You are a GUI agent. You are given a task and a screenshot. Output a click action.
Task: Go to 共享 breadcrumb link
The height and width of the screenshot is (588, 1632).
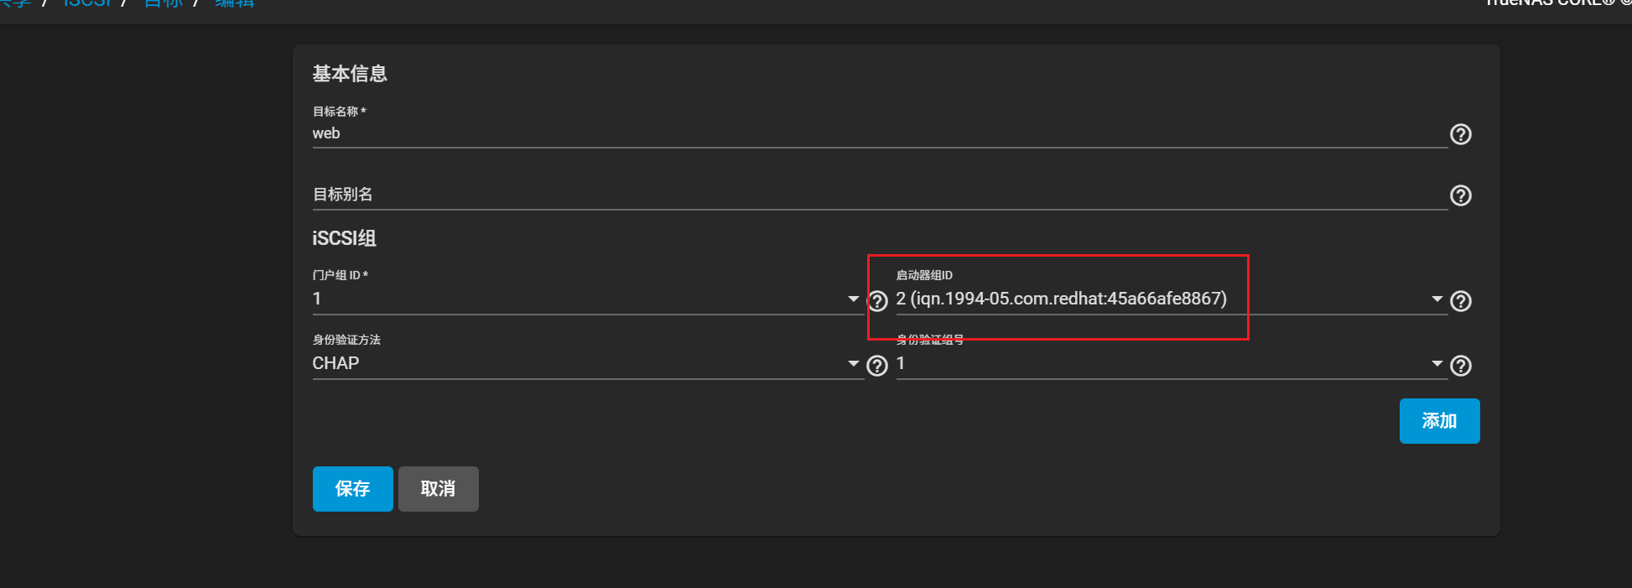click(15, 3)
